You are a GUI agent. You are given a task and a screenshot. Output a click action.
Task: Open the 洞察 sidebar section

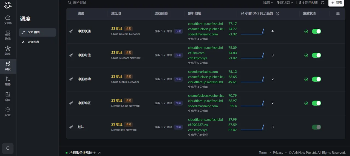click(x=8, y=97)
